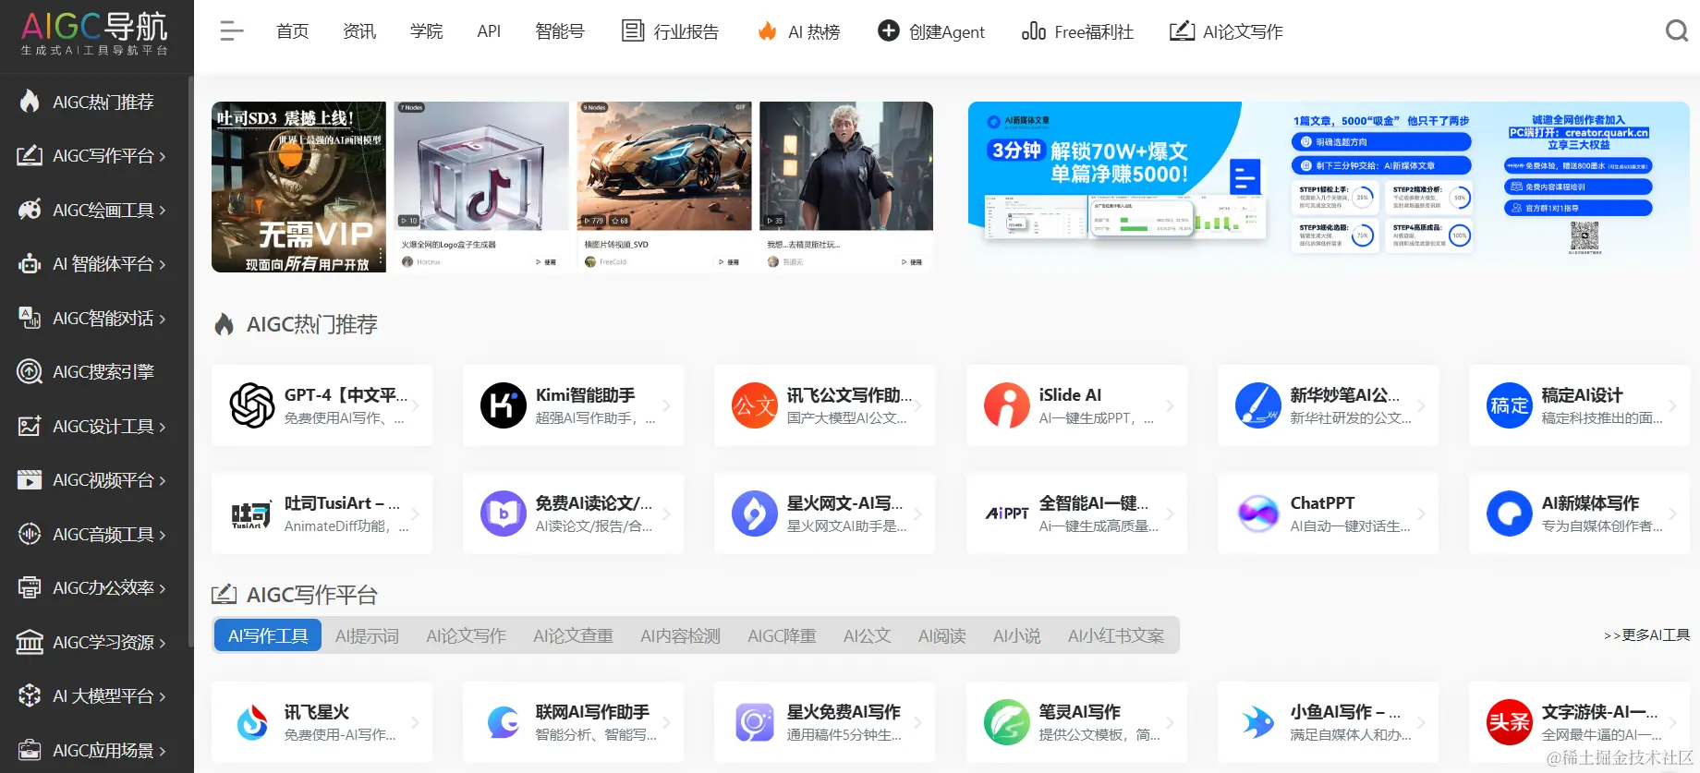Click the 讯飞星火 flame logo icon
The image size is (1700, 773).
pyautogui.click(x=252, y=722)
